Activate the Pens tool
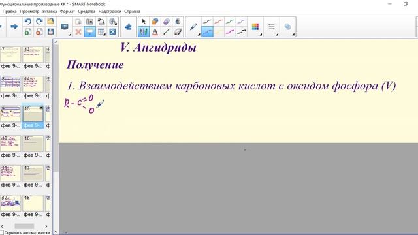 pos(144,32)
